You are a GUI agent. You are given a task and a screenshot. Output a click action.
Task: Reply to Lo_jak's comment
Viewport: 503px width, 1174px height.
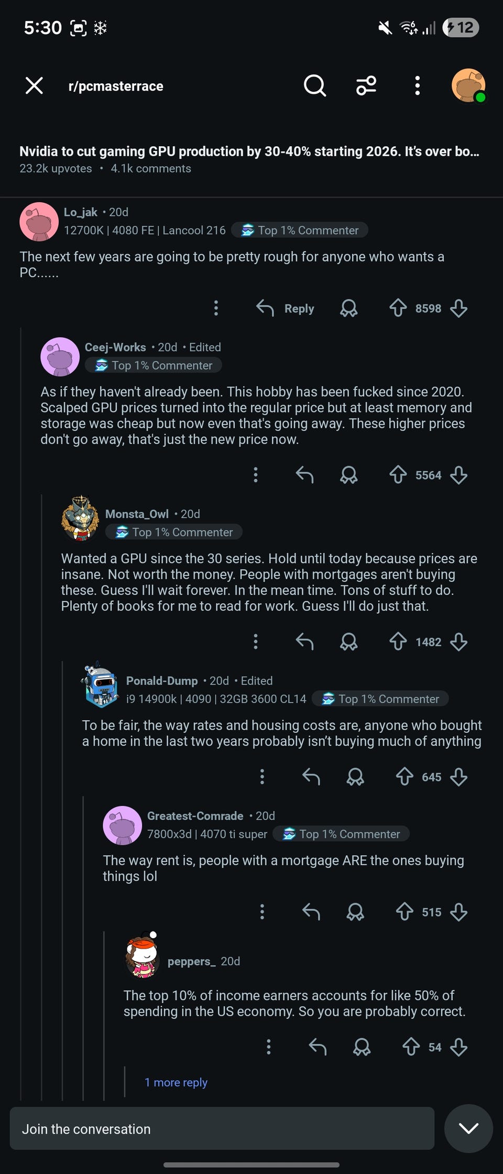(x=286, y=308)
